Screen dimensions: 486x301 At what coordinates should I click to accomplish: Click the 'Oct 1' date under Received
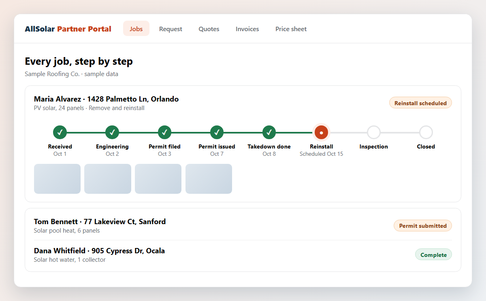click(x=60, y=154)
